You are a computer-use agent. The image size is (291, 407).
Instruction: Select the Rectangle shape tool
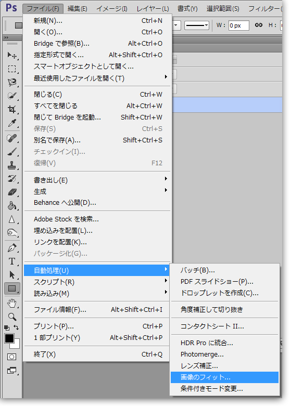(x=12, y=288)
